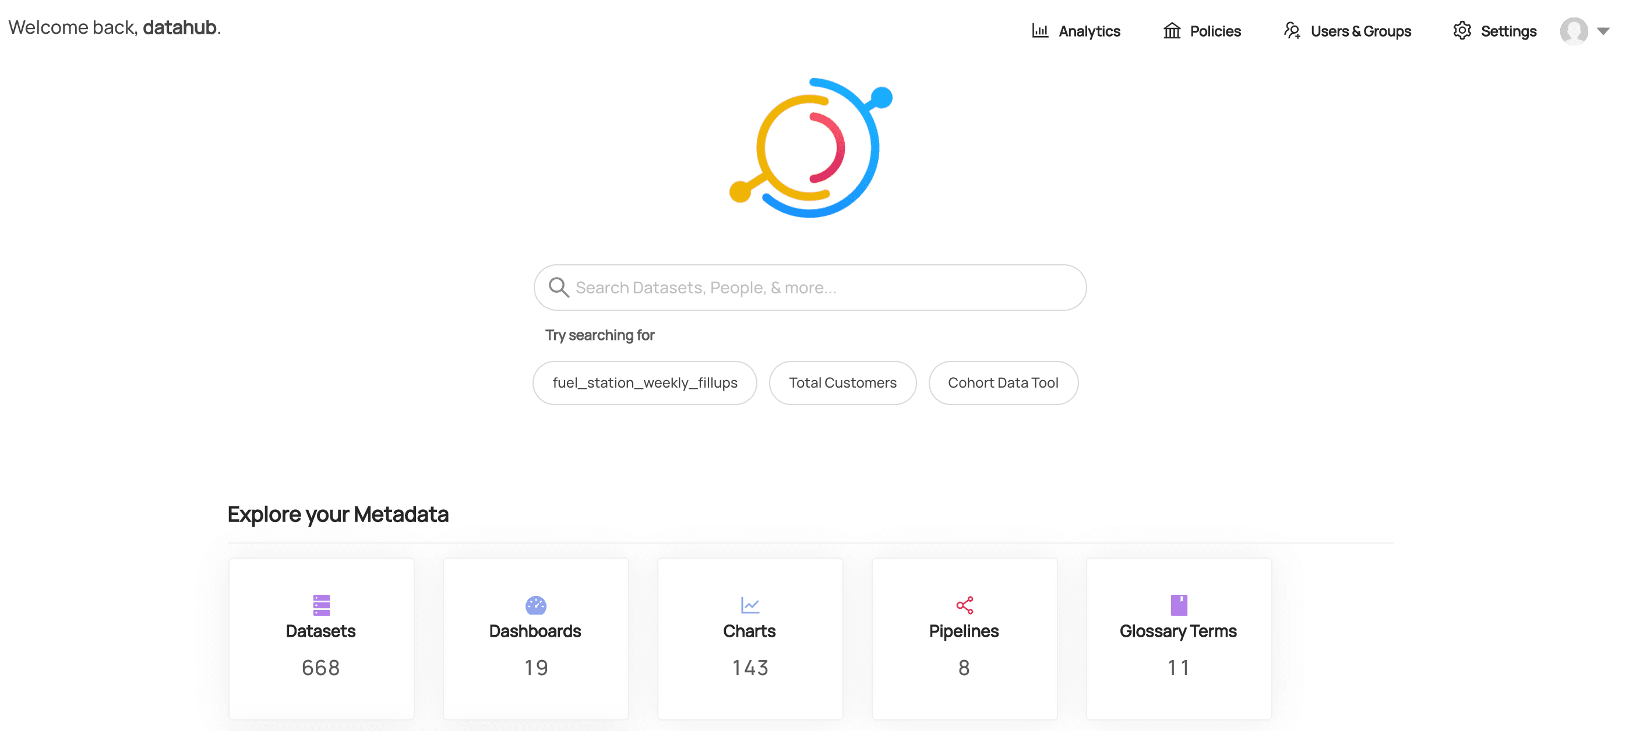Focus the Search Datasets, People input field
1629x731 pixels.
tap(810, 288)
